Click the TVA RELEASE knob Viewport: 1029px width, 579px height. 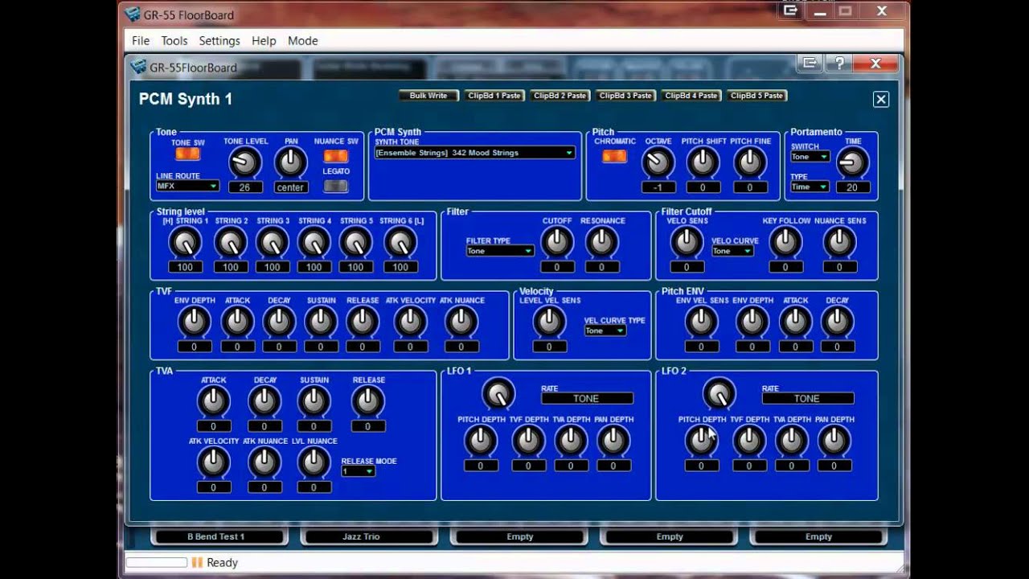(x=367, y=400)
